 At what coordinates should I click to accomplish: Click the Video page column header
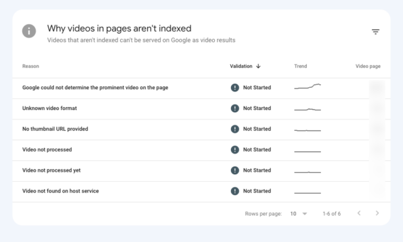(x=368, y=66)
